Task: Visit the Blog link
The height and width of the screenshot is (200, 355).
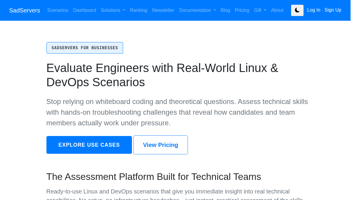Action: (225, 10)
